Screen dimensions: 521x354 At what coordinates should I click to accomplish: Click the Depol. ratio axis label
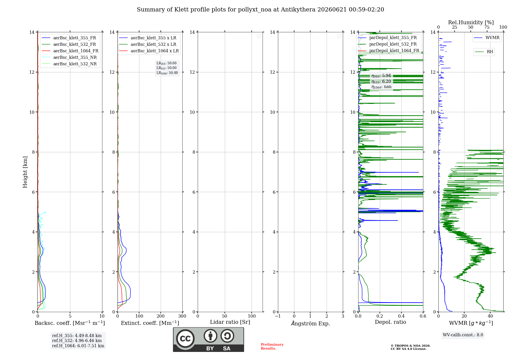[x=390, y=322]
